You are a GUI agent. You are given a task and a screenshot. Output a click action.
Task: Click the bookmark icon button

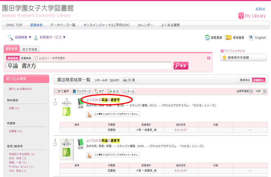82,91
